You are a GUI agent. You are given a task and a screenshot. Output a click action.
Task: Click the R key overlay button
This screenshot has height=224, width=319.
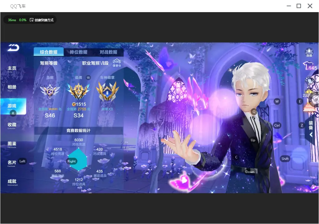click(13, 113)
